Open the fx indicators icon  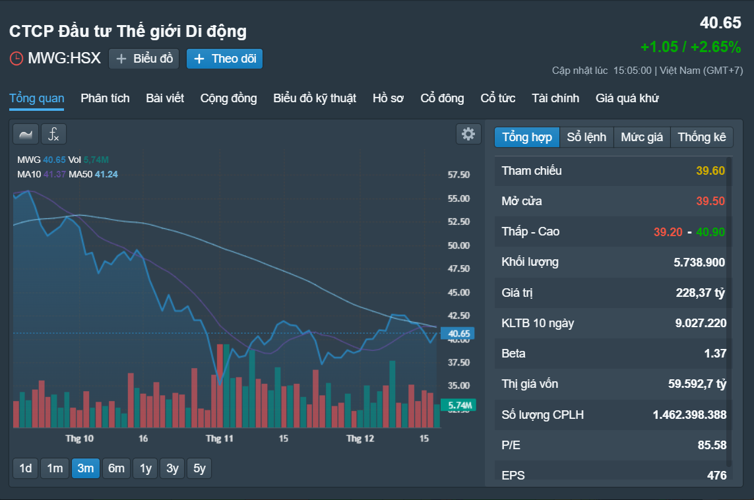[x=53, y=134]
